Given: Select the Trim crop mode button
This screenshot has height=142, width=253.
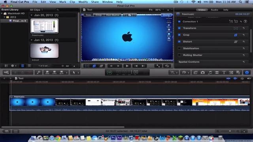Looking at the screenshot, I should coord(88,15).
